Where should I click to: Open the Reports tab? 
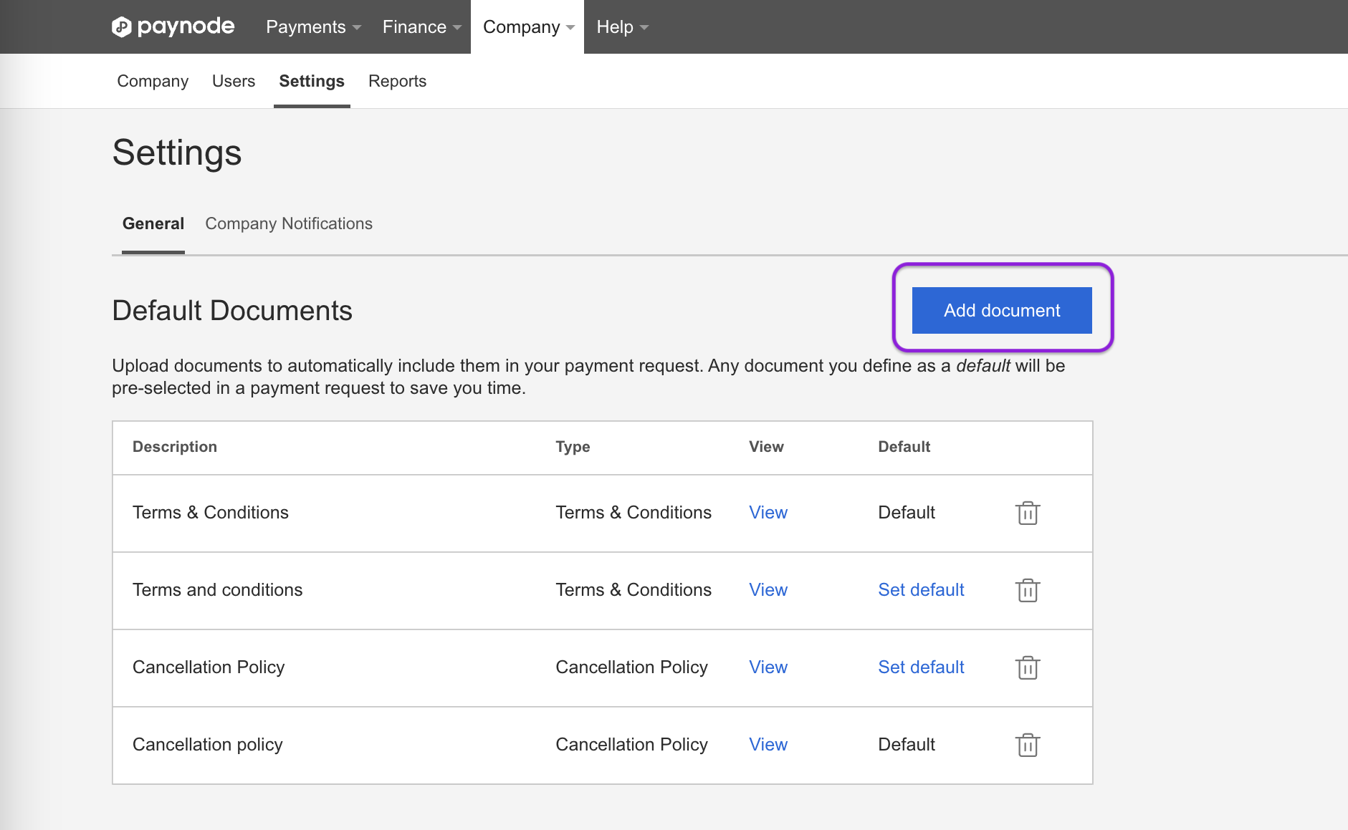tap(397, 81)
